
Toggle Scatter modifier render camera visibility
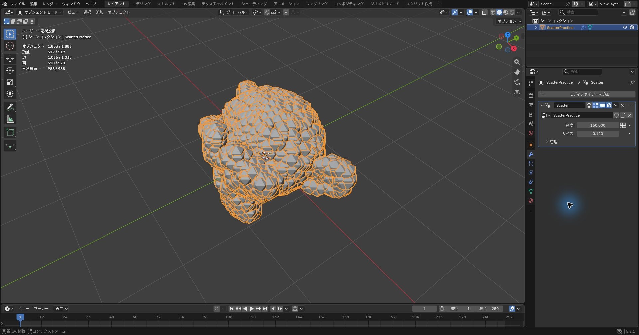point(609,105)
